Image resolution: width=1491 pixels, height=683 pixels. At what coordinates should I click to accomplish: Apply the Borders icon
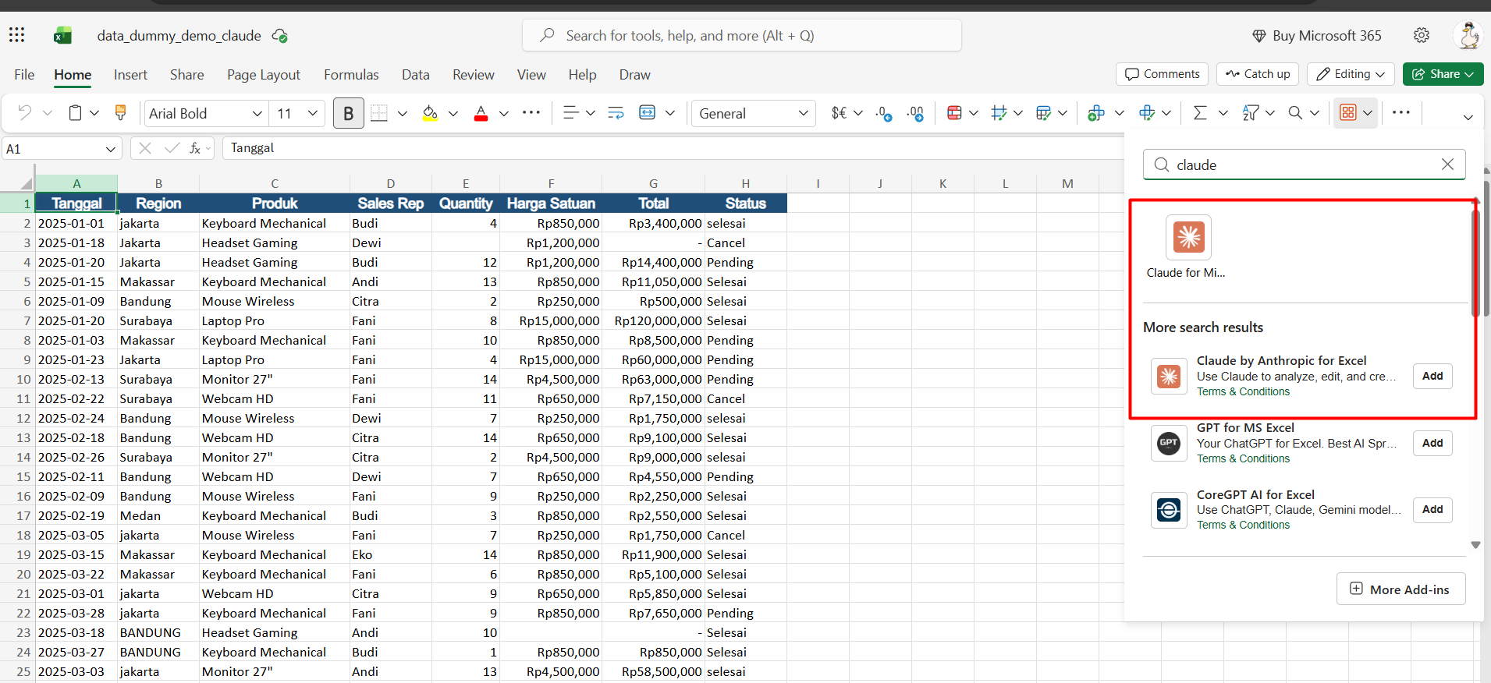379,113
